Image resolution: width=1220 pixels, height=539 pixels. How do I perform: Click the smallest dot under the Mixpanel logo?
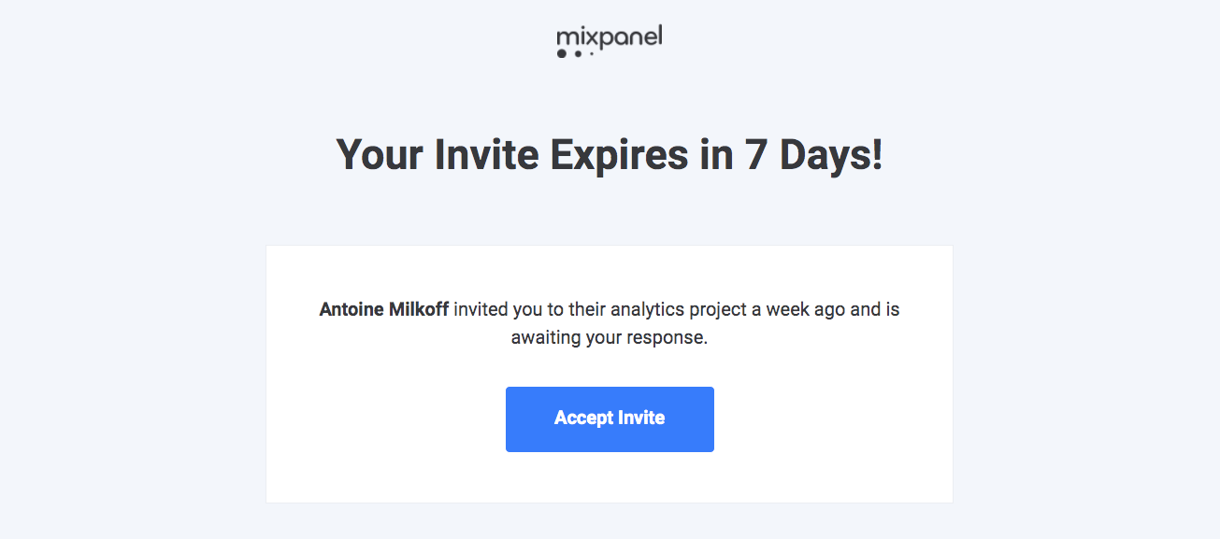point(591,54)
